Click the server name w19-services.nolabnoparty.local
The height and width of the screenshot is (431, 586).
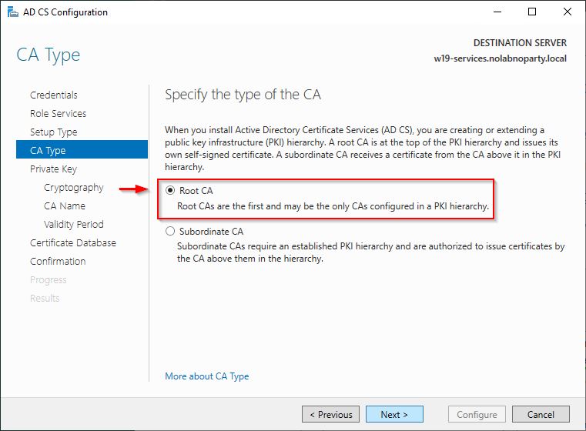pyautogui.click(x=500, y=58)
